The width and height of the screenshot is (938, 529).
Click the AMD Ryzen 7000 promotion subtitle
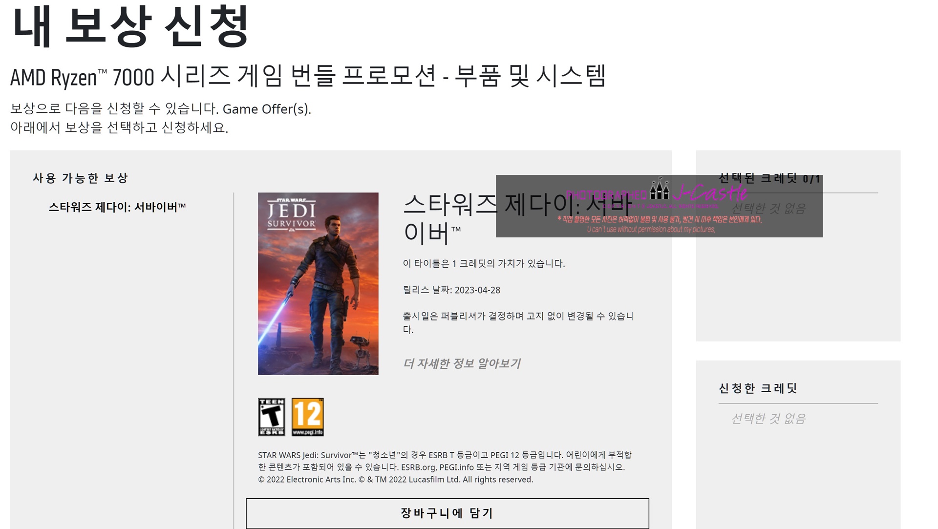(308, 77)
